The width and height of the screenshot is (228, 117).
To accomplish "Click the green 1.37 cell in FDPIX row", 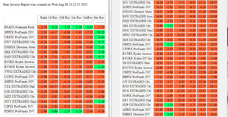I will click(65, 111).
